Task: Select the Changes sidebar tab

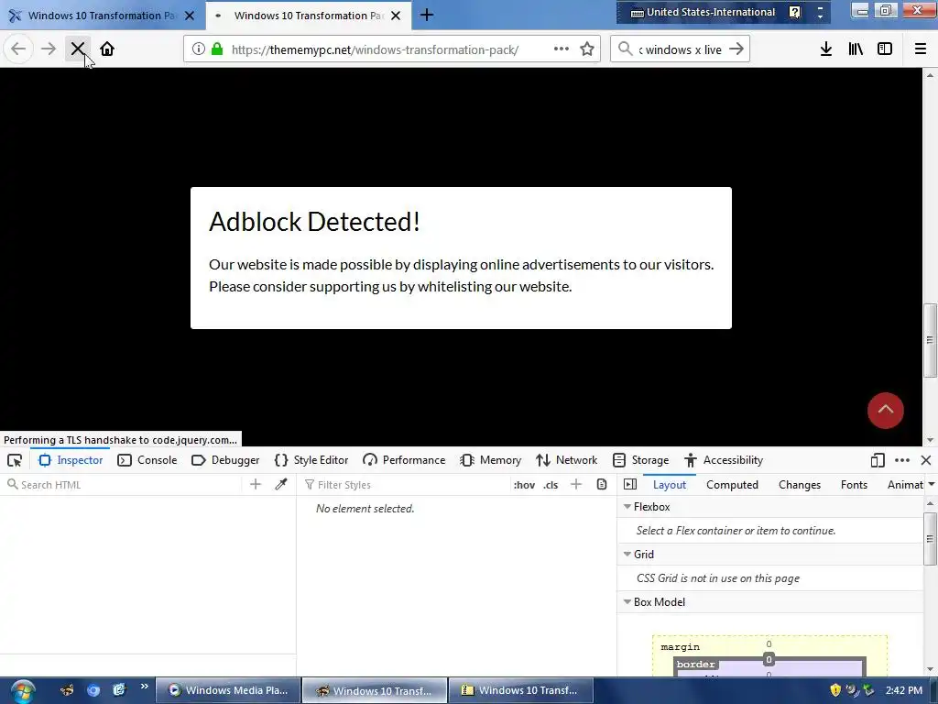Action: pos(800,485)
